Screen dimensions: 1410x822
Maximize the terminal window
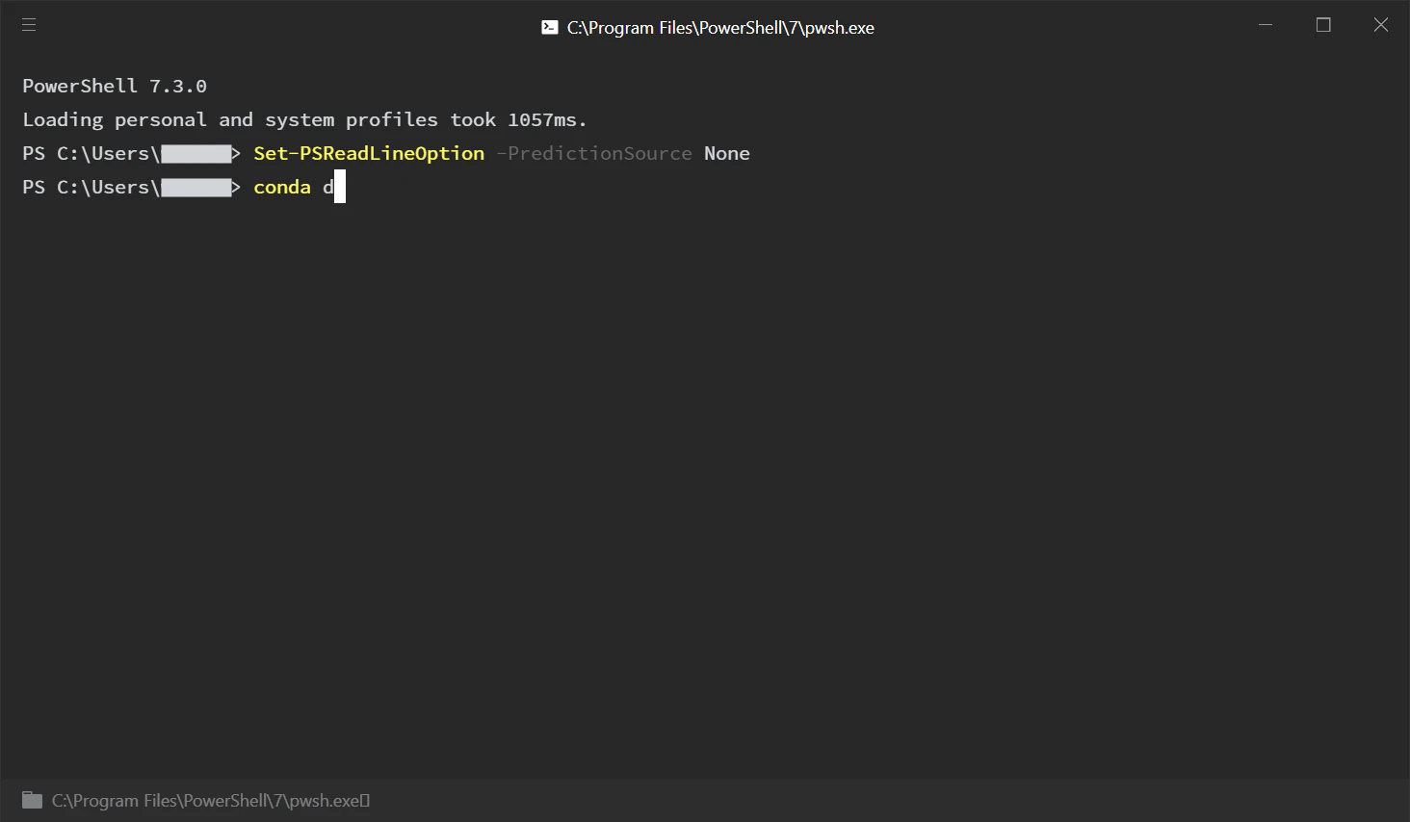pos(1323,25)
